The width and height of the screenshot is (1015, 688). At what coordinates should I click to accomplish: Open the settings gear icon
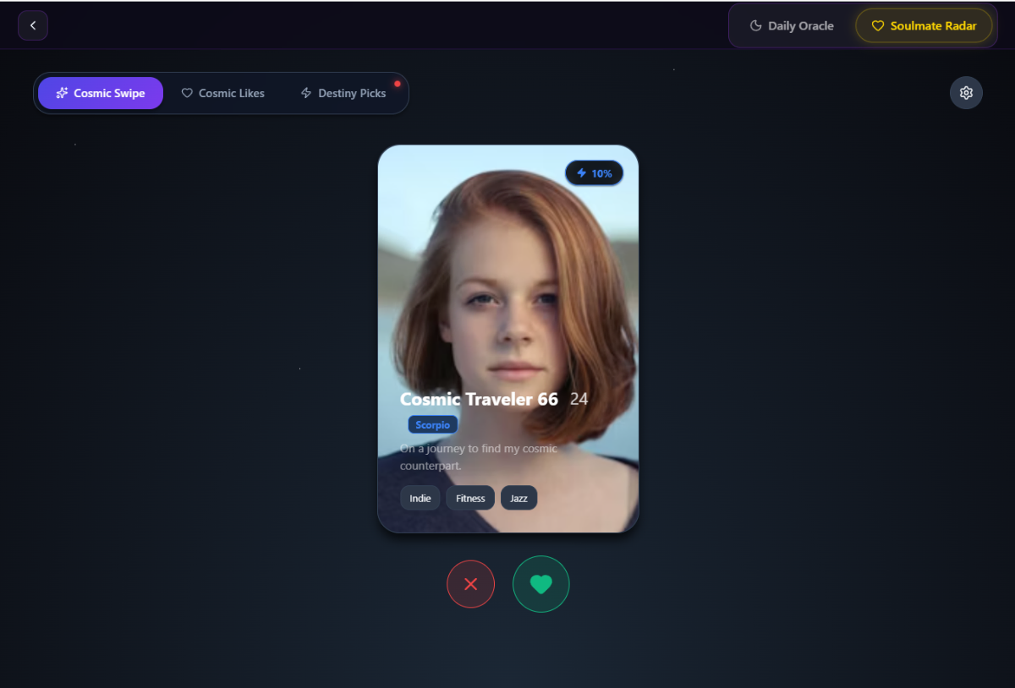pyautogui.click(x=966, y=93)
